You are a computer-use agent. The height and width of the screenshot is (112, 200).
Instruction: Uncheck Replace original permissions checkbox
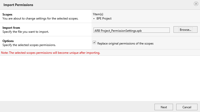(94, 42)
